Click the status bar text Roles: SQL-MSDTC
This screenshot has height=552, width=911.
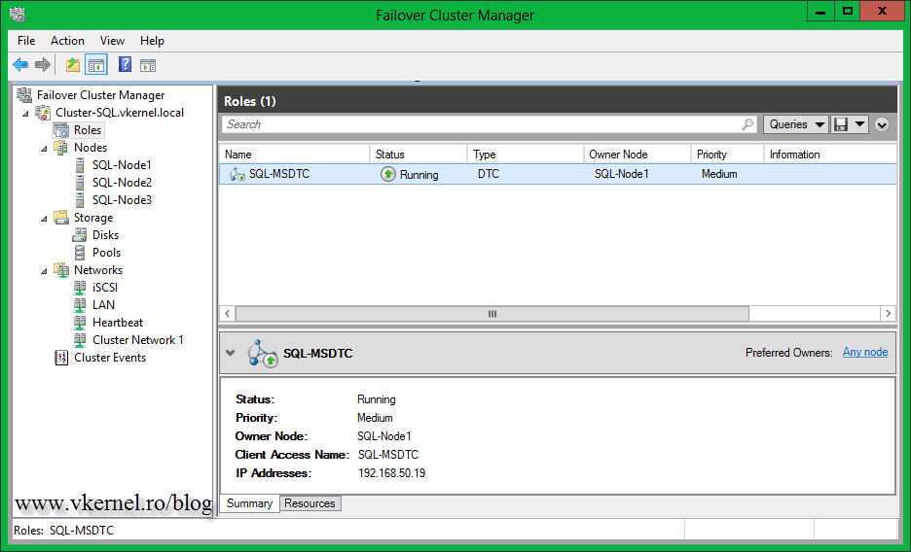pyautogui.click(x=64, y=530)
